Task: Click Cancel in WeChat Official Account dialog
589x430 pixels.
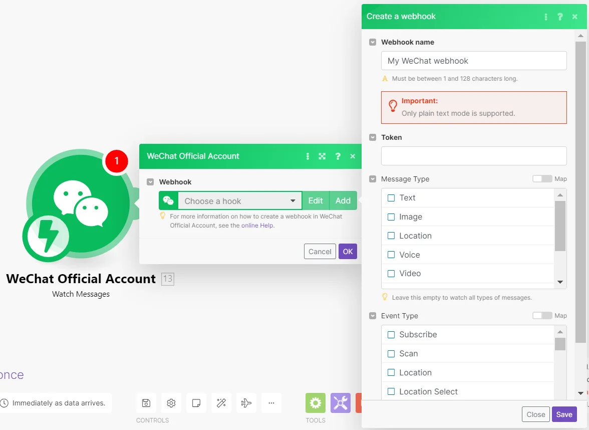Action: tap(320, 252)
